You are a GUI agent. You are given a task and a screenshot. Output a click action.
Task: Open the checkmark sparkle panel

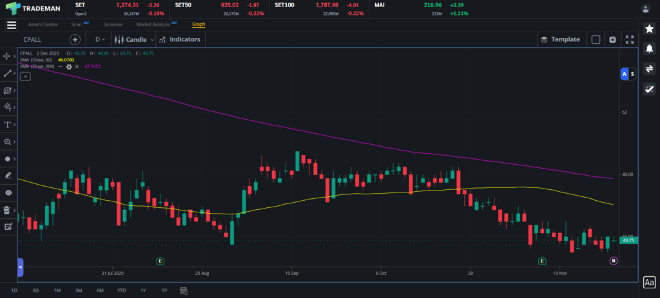pyautogui.click(x=649, y=89)
